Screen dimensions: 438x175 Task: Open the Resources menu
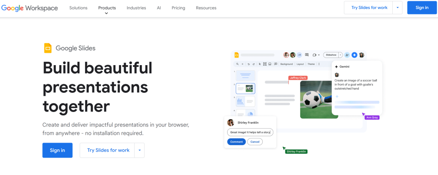[206, 8]
